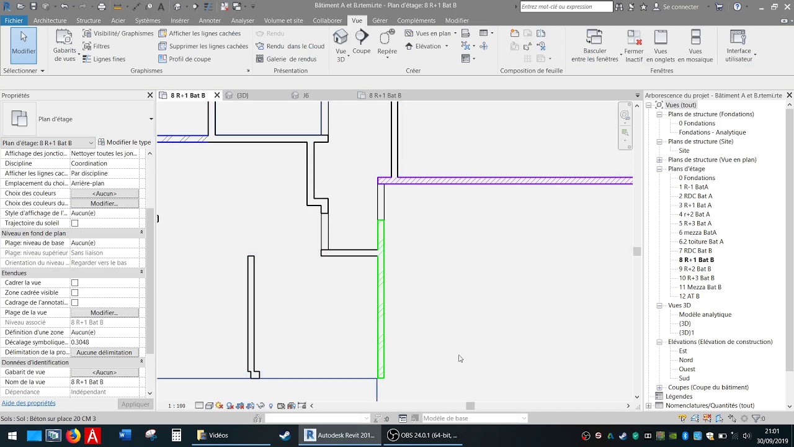Click Modifier button for Plage de la vue
Screen dimensions: 794x447
104,313
